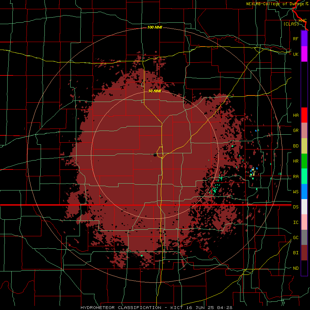
Task: Click the '100 NMI' range ring label
Action: point(155,27)
